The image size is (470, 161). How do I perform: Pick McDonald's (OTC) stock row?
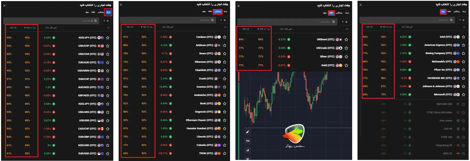coord(442,62)
